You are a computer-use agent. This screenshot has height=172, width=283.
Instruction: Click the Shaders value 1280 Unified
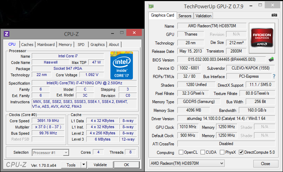tap(196, 85)
